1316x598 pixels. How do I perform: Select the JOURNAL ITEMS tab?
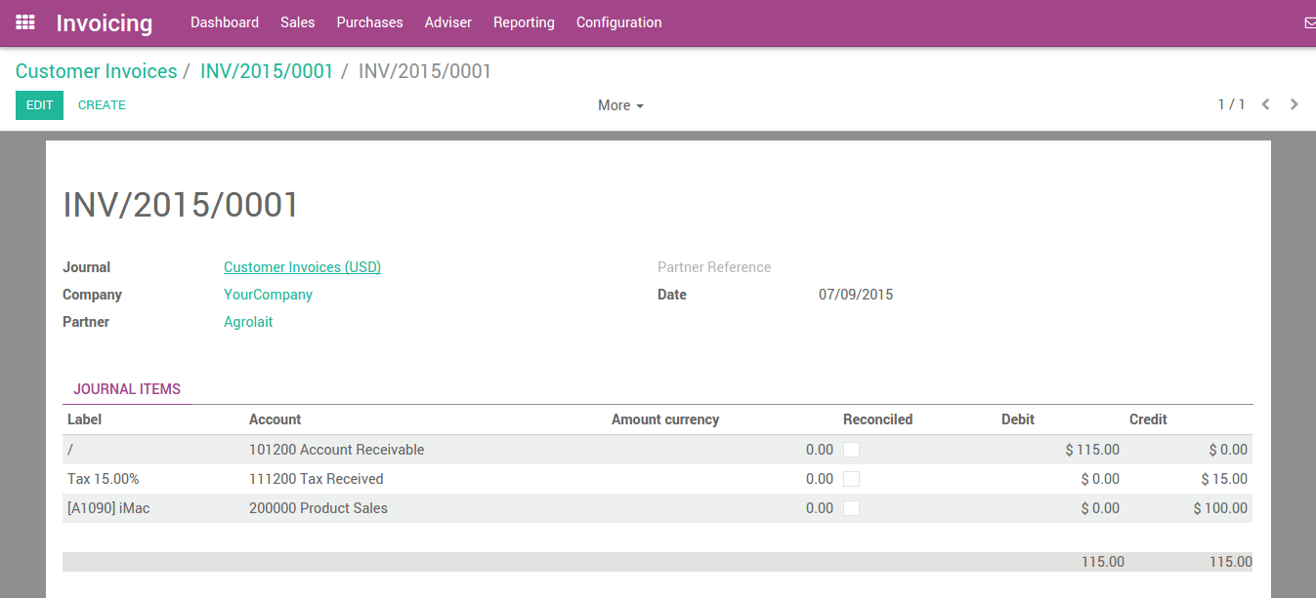[127, 388]
